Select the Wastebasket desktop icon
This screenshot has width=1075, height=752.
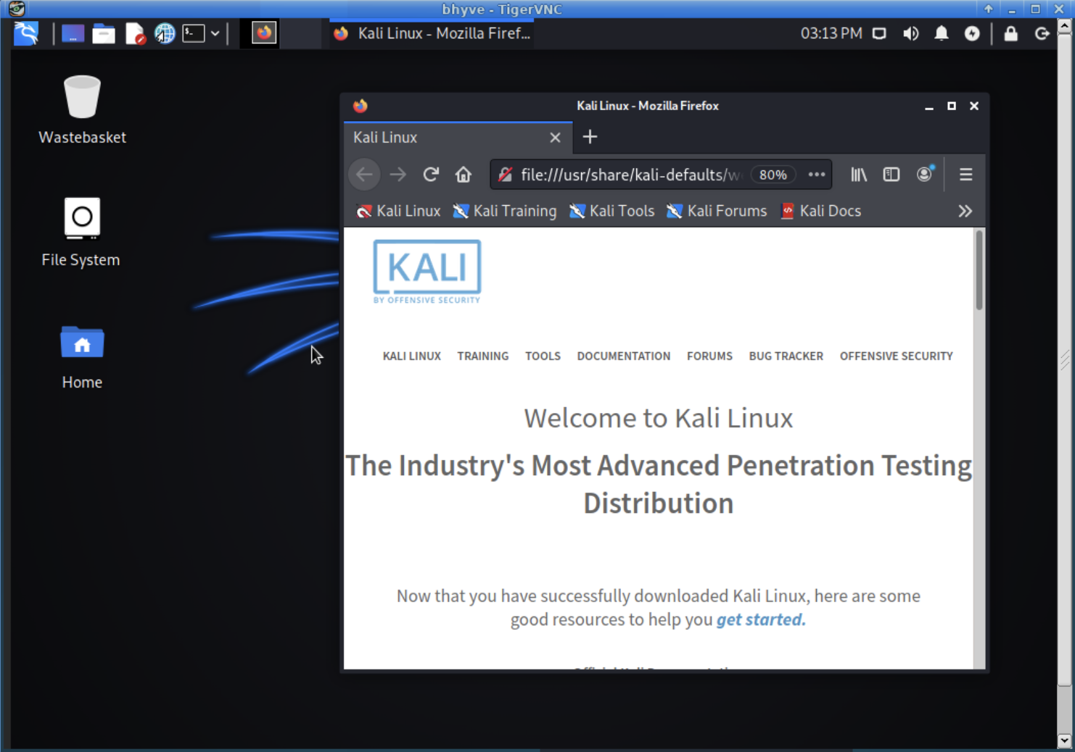pyautogui.click(x=82, y=109)
